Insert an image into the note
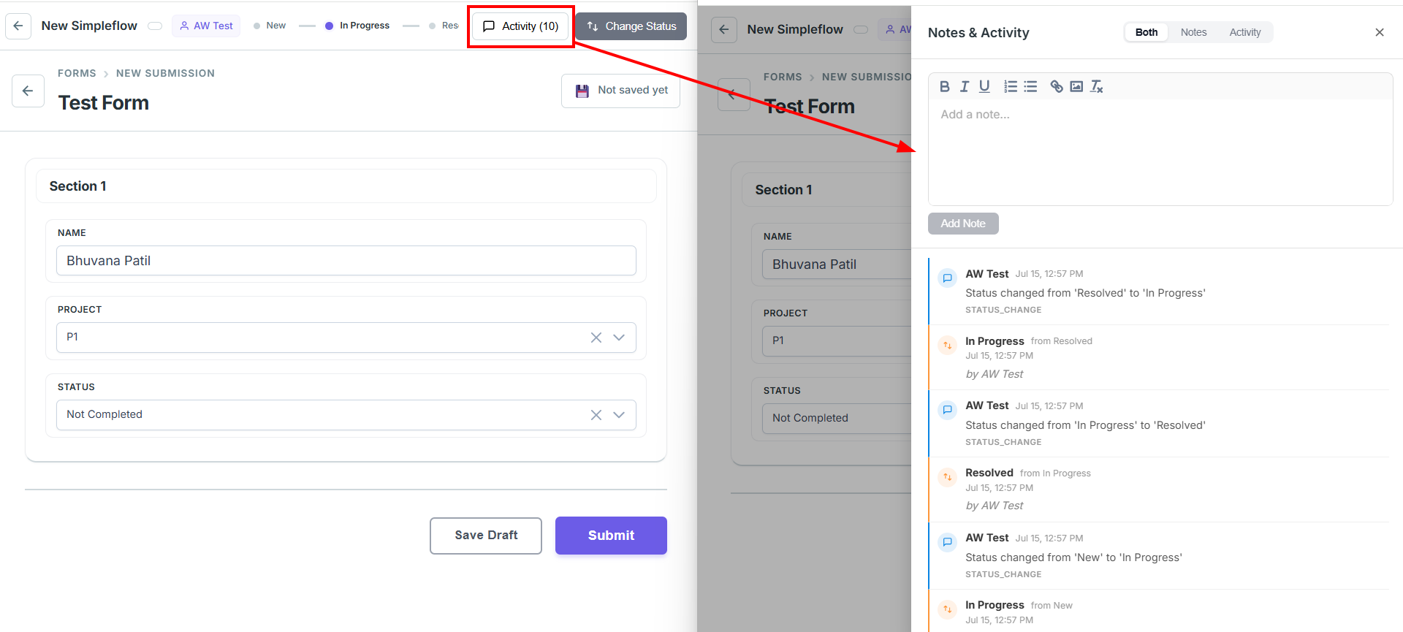The width and height of the screenshot is (1403, 632). (1076, 86)
